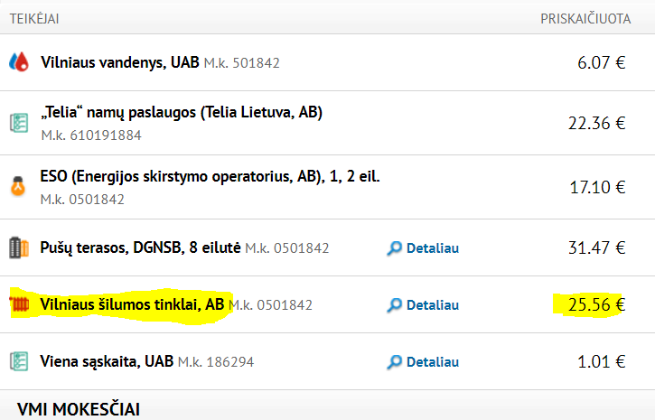655x420 pixels.
Task: Click the PRISKAIČIUOTA column header
Action: pyautogui.click(x=585, y=19)
